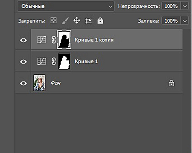Open Заливка fill slider arrow
192x153 pixels.
click(184, 21)
